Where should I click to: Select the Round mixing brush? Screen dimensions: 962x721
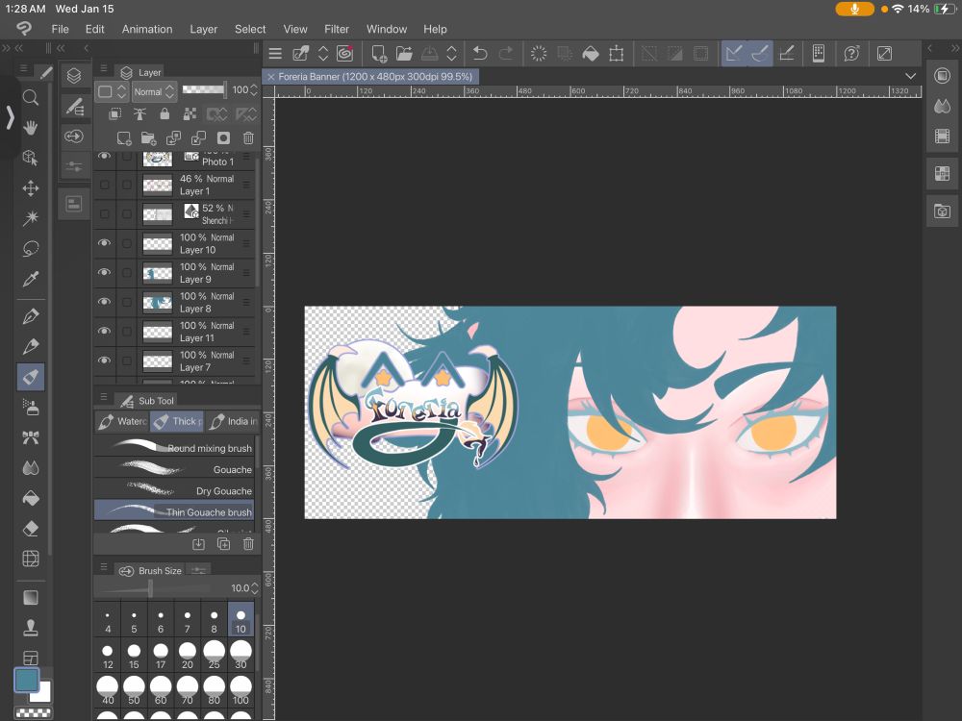tap(174, 448)
